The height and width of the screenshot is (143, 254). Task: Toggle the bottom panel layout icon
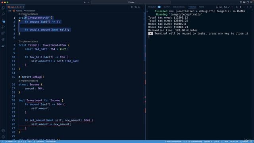(x=244, y=2)
